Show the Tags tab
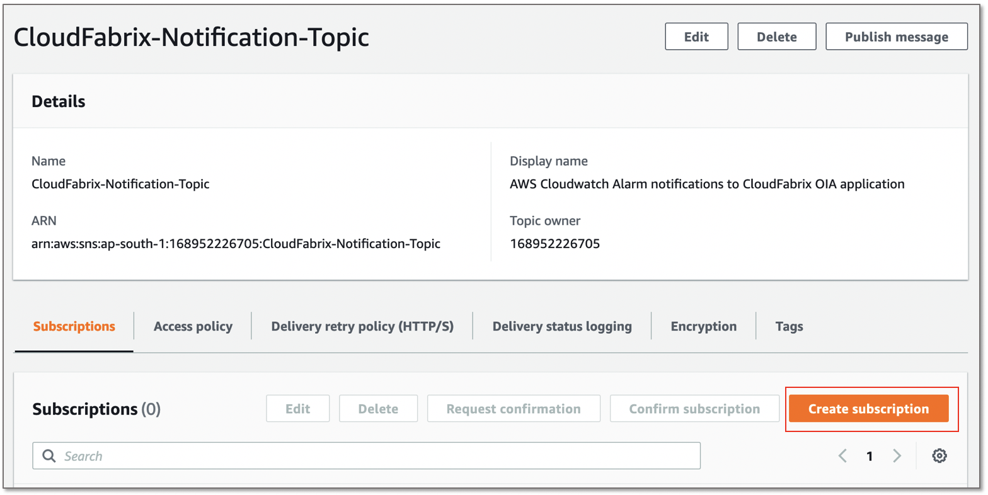The width and height of the screenshot is (988, 495). click(789, 326)
